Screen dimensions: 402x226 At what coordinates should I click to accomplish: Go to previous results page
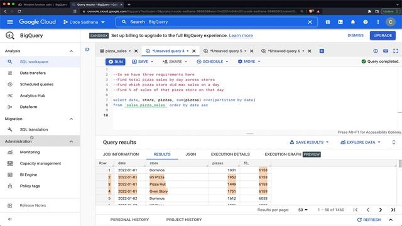click(x=368, y=210)
